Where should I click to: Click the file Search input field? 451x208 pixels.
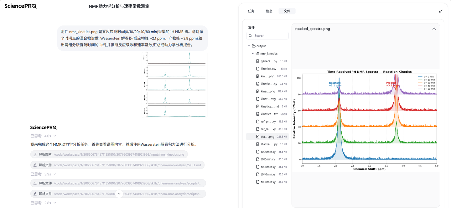pos(267,36)
